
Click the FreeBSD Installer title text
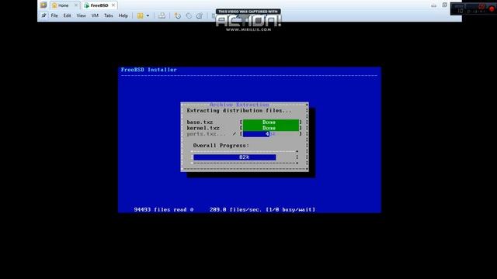pyautogui.click(x=148, y=70)
